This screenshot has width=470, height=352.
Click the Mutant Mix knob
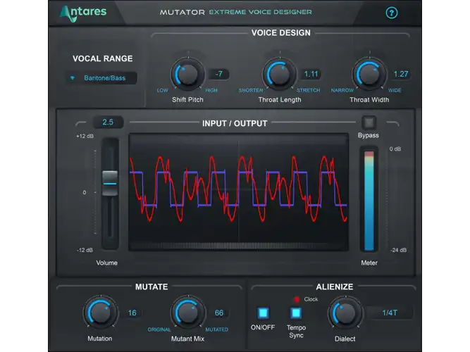point(188,313)
